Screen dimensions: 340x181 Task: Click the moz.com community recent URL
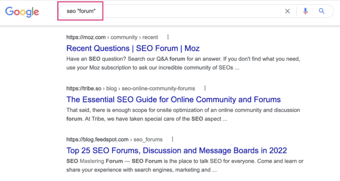coord(112,37)
